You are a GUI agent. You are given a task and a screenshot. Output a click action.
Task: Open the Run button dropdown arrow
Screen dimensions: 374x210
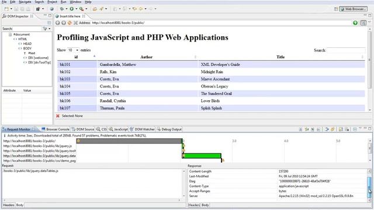(x=77, y=9)
